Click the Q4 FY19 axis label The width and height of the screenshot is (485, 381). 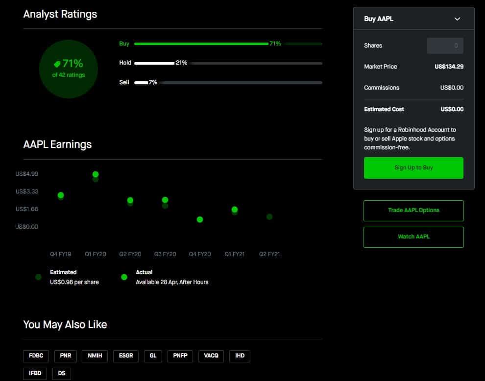point(61,254)
